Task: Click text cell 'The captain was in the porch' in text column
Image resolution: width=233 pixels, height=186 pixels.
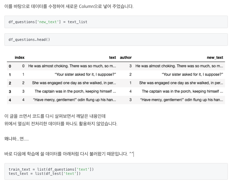Action: (x=75, y=91)
